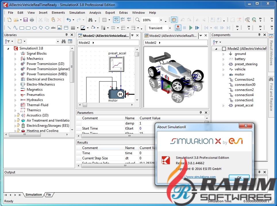The height and width of the screenshot is (206, 277).
Task: Click OK in About SimulationX dialog
Action: [239, 177]
